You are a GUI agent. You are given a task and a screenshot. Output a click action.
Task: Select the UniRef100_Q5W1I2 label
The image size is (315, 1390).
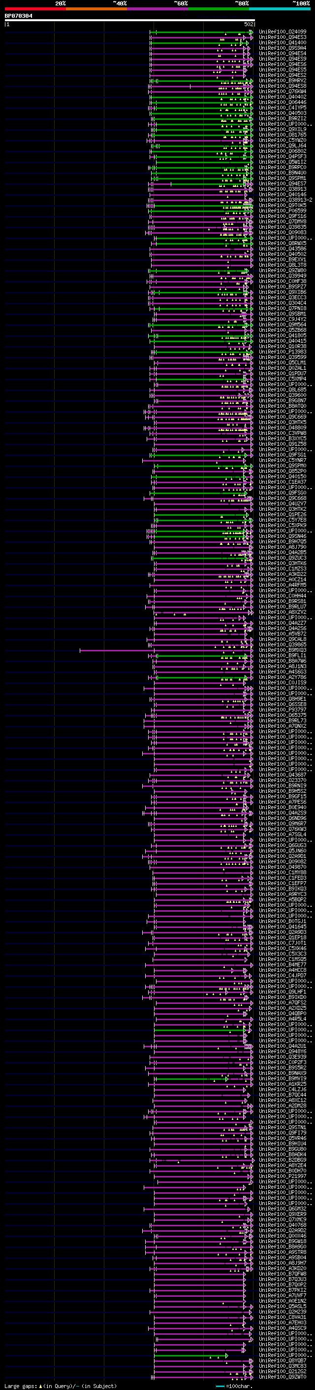pos(283,162)
